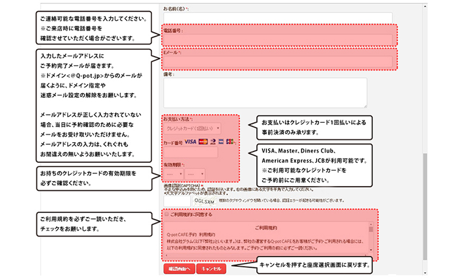Click the VISA card logo
The image size is (468, 279).
[x=190, y=142]
